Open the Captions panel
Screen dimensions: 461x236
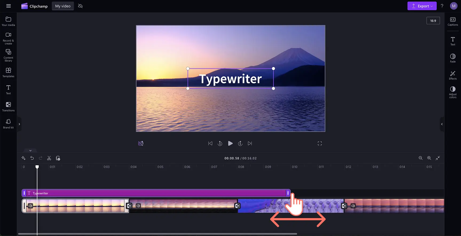[453, 22]
